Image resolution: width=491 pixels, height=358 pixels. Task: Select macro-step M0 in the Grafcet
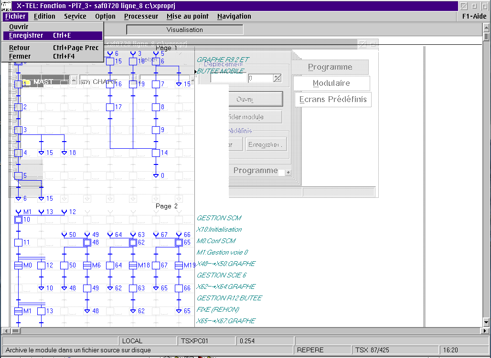(18, 266)
